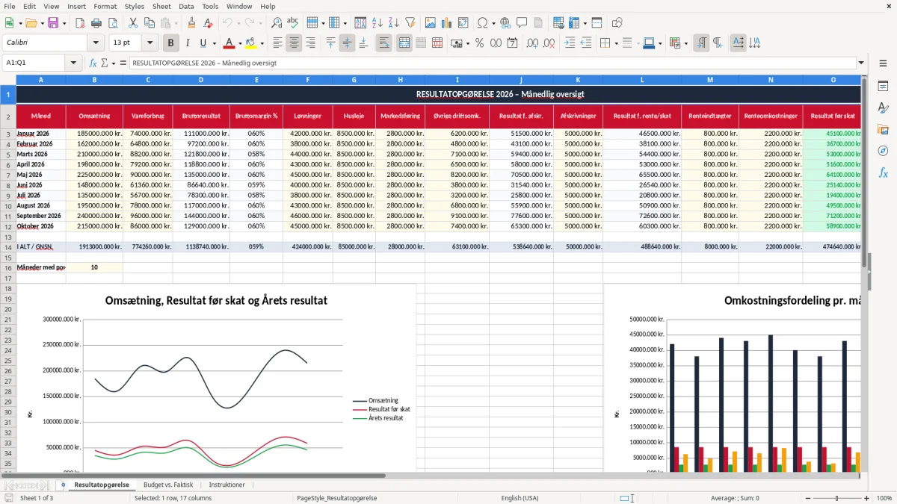The width and height of the screenshot is (897, 504).
Task: Click PageStyle_Resultatopgørelse in status bar
Action: coord(336,498)
